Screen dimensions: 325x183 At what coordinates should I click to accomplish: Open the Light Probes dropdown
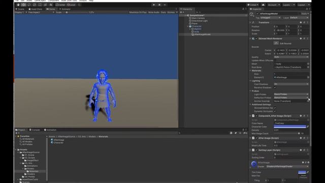click(291, 95)
